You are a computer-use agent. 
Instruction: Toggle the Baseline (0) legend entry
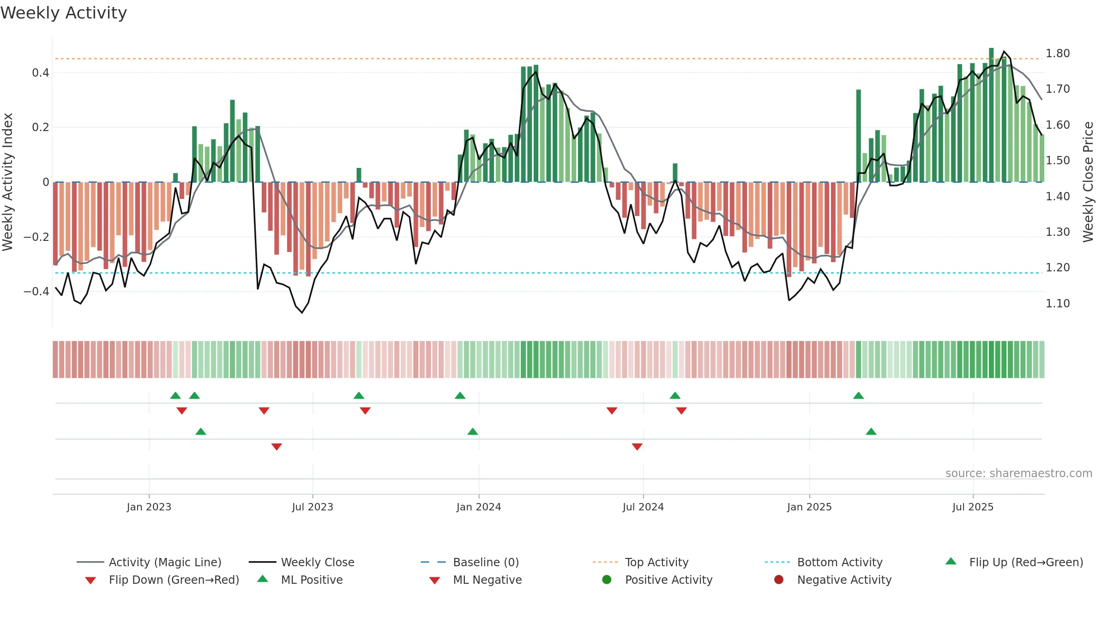pyautogui.click(x=470, y=562)
